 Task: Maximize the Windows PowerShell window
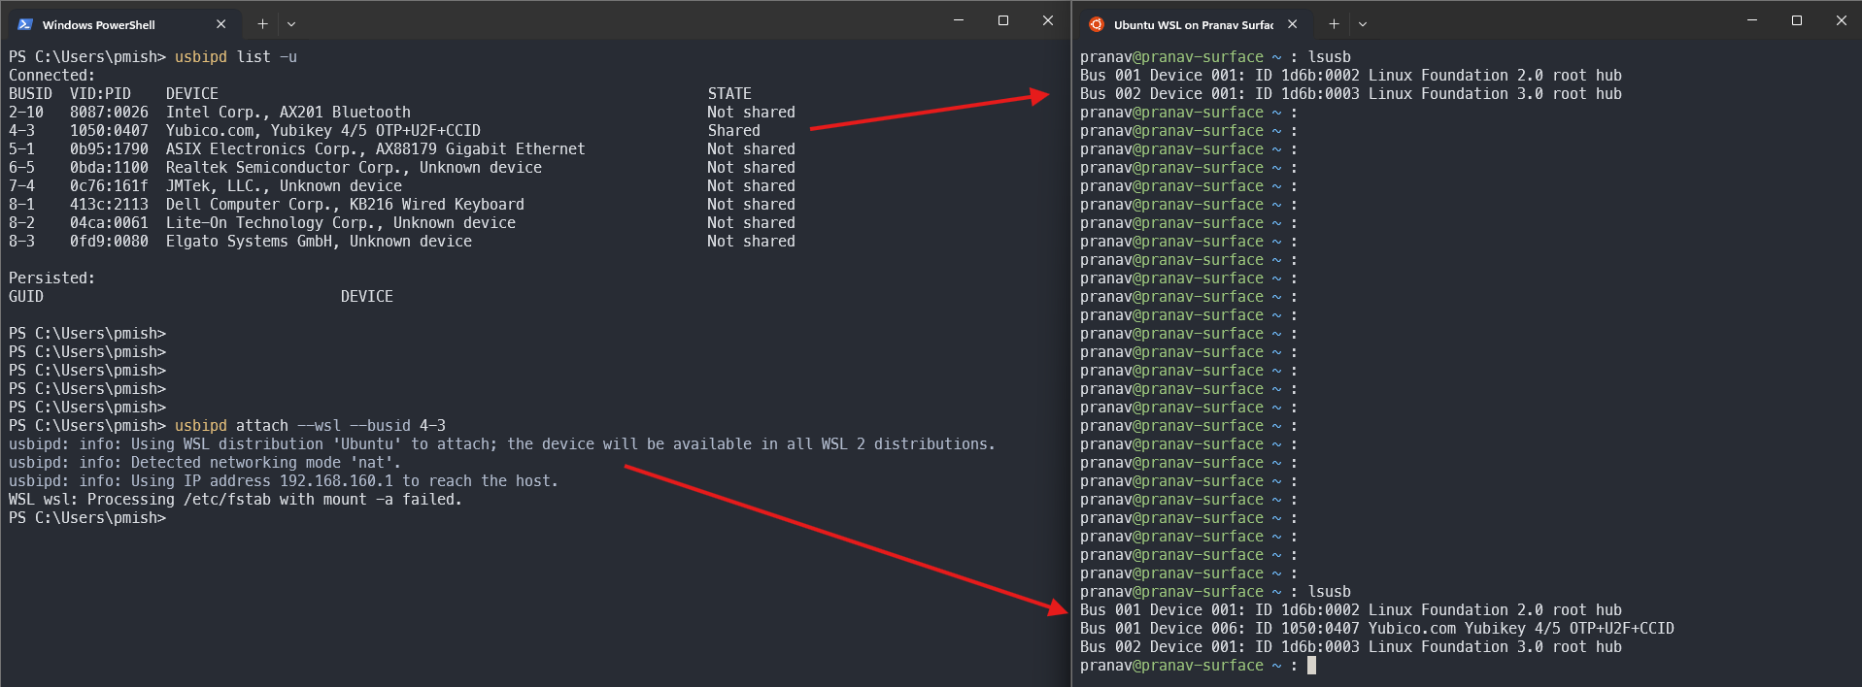click(x=1003, y=20)
